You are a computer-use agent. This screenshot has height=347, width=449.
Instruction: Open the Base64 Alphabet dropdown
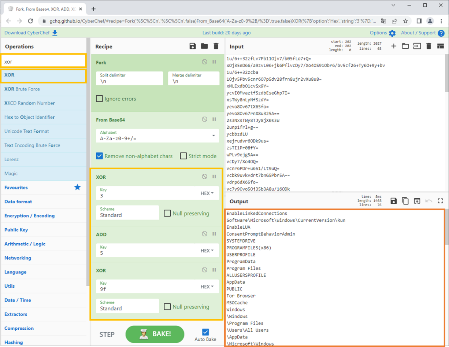coord(214,136)
